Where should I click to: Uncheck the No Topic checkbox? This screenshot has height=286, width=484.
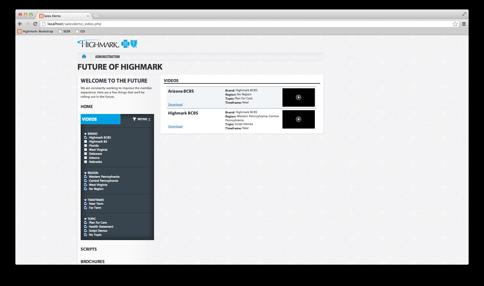pyautogui.click(x=86, y=235)
